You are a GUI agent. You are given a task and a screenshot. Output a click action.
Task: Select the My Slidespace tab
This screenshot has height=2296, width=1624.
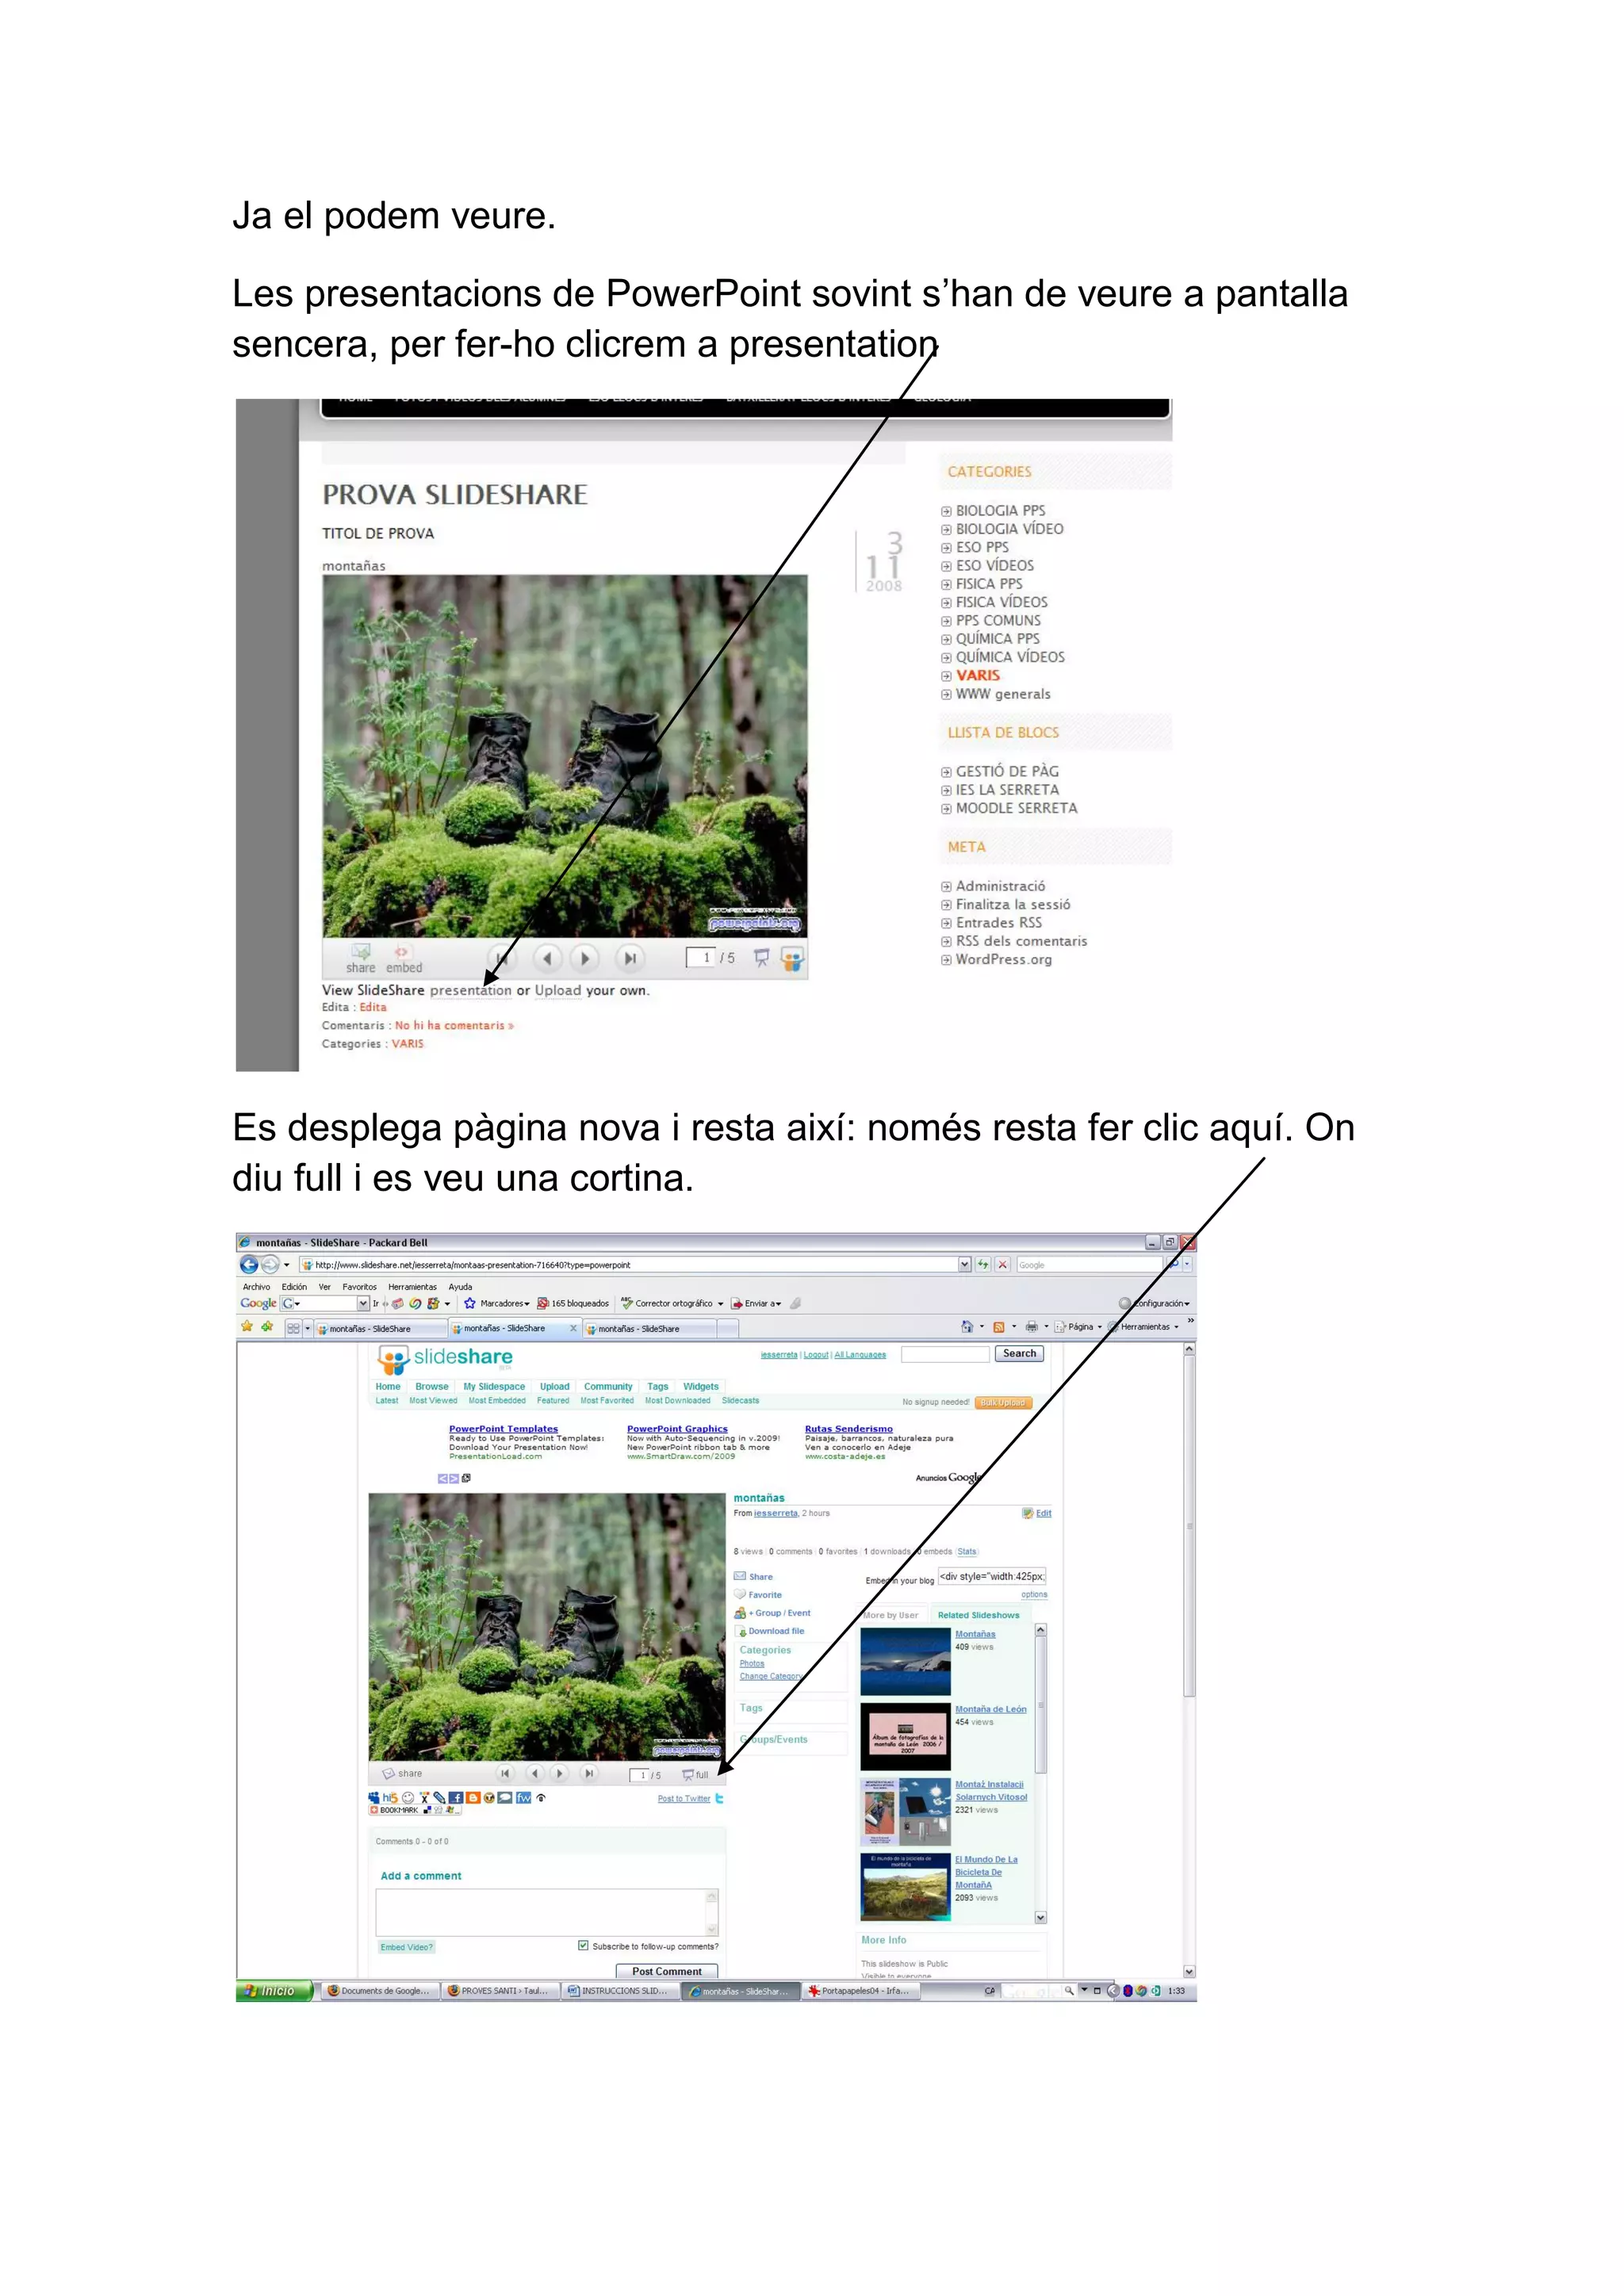click(494, 1386)
